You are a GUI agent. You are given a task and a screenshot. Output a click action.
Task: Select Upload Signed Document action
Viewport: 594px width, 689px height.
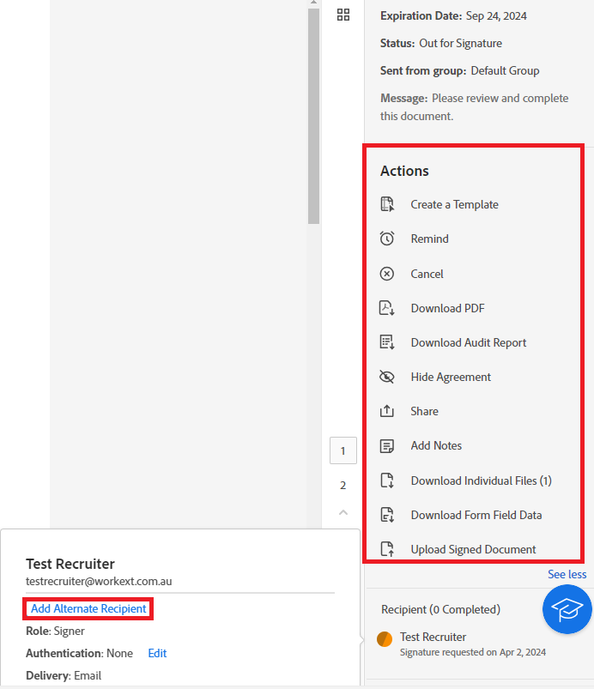click(473, 549)
